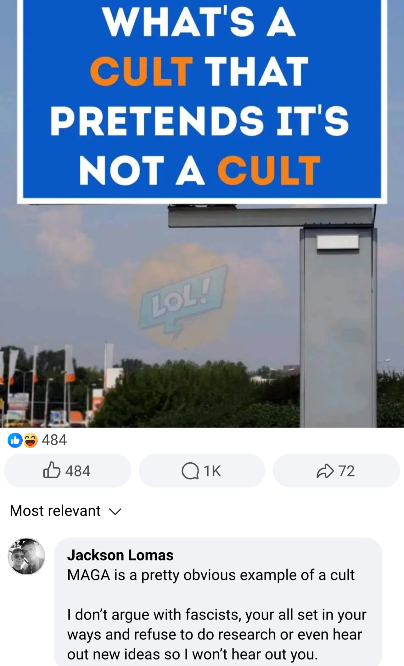Image resolution: width=404 pixels, height=666 pixels.
Task: Share the post using arrow icon
Action: pyautogui.click(x=325, y=471)
